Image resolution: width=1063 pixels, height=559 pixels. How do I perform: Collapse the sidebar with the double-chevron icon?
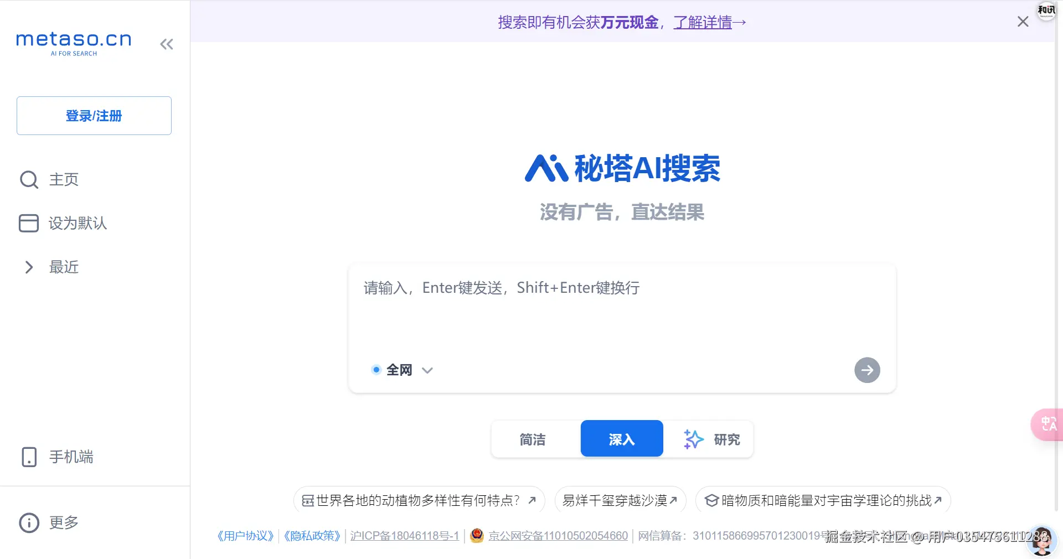click(167, 44)
